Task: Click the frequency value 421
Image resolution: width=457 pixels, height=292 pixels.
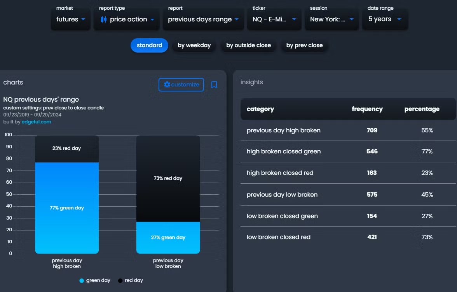Action: tap(372, 237)
